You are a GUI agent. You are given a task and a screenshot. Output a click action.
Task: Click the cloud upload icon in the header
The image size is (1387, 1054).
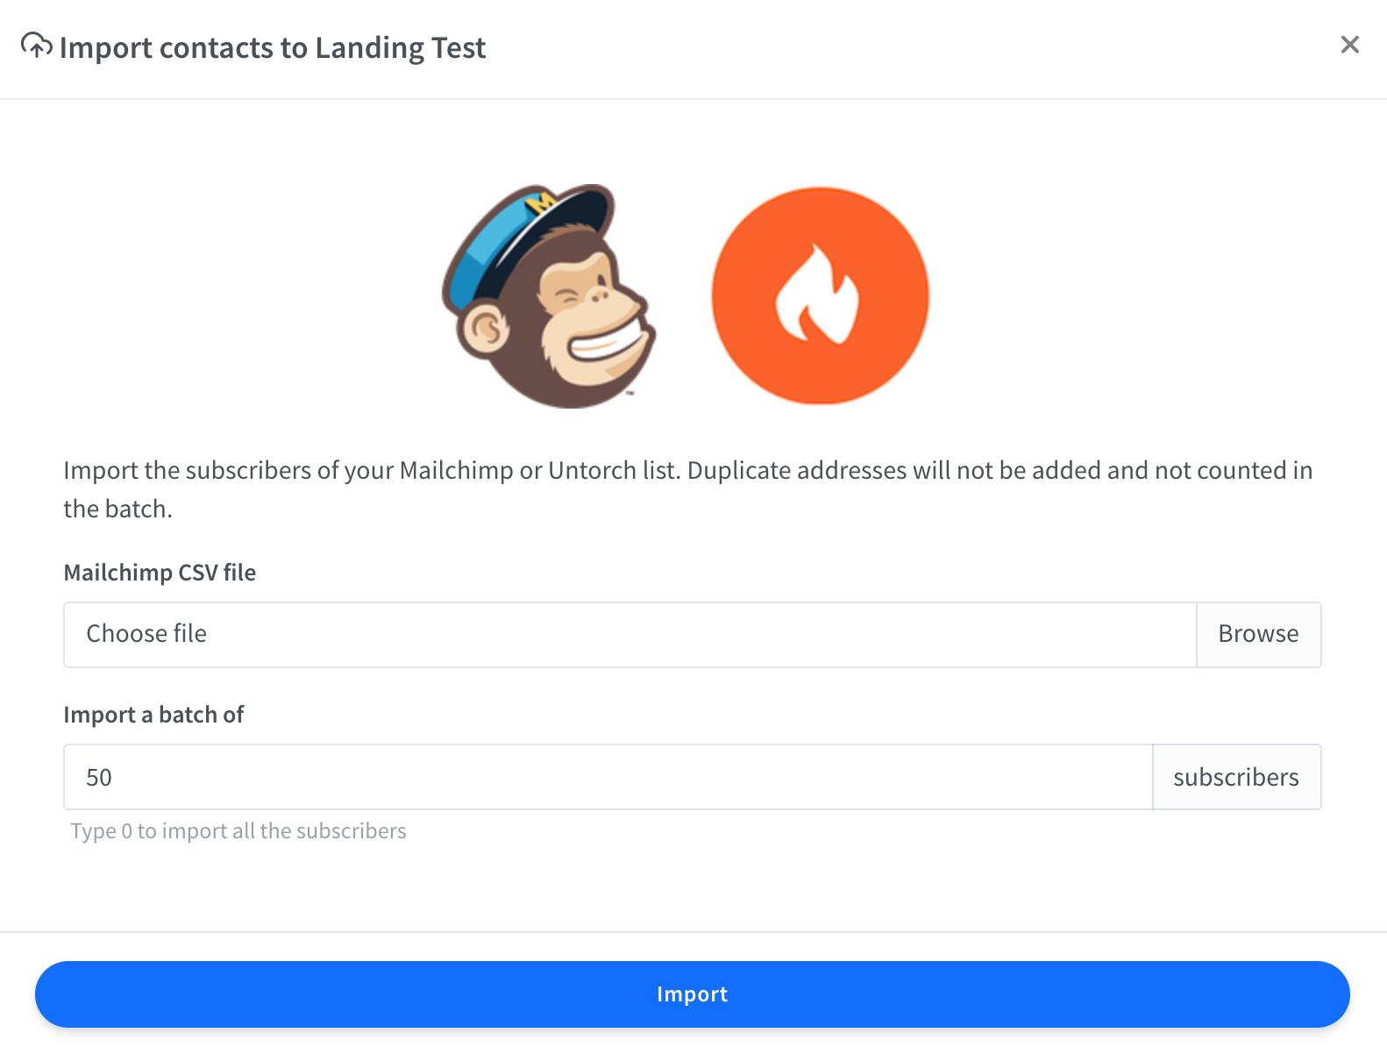click(36, 46)
